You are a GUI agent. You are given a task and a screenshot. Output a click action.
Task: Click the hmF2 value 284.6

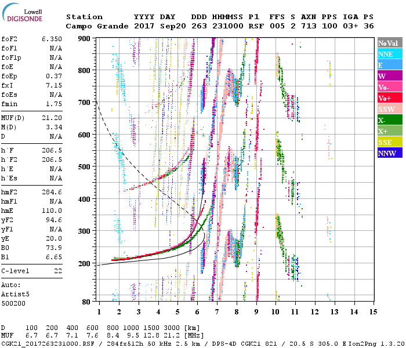tap(52, 192)
